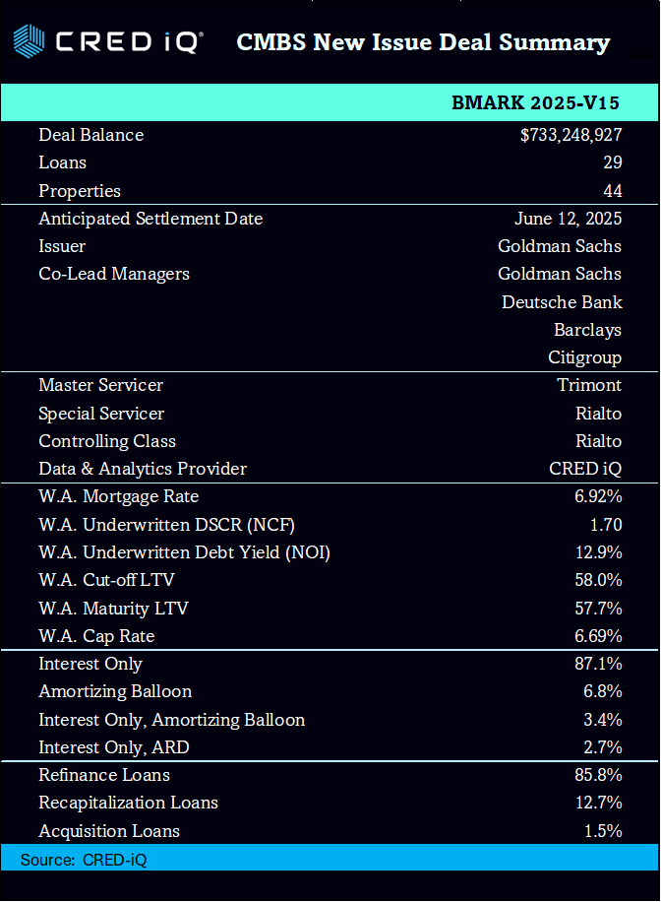Select the Deal Balance value $733,248,927
The height and width of the screenshot is (902, 661).
point(571,135)
